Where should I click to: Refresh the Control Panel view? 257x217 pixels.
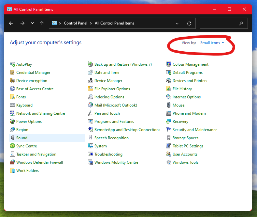point(189,23)
